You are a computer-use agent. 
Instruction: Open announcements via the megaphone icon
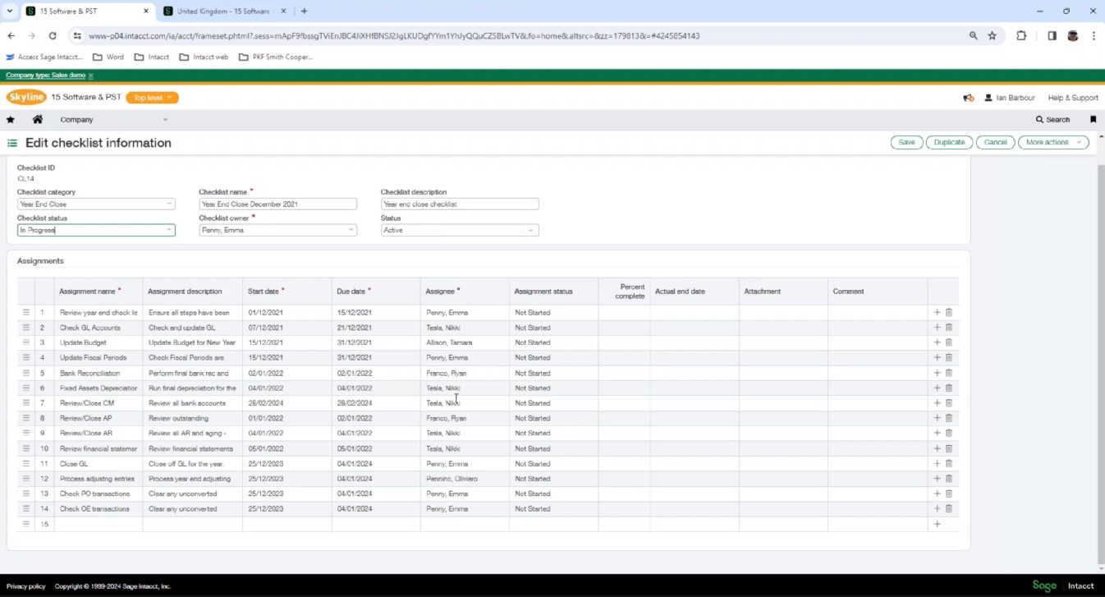[968, 97]
